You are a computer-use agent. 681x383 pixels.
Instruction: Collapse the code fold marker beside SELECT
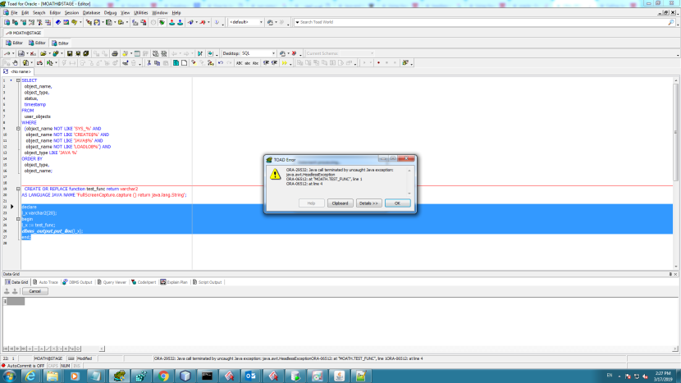point(18,80)
